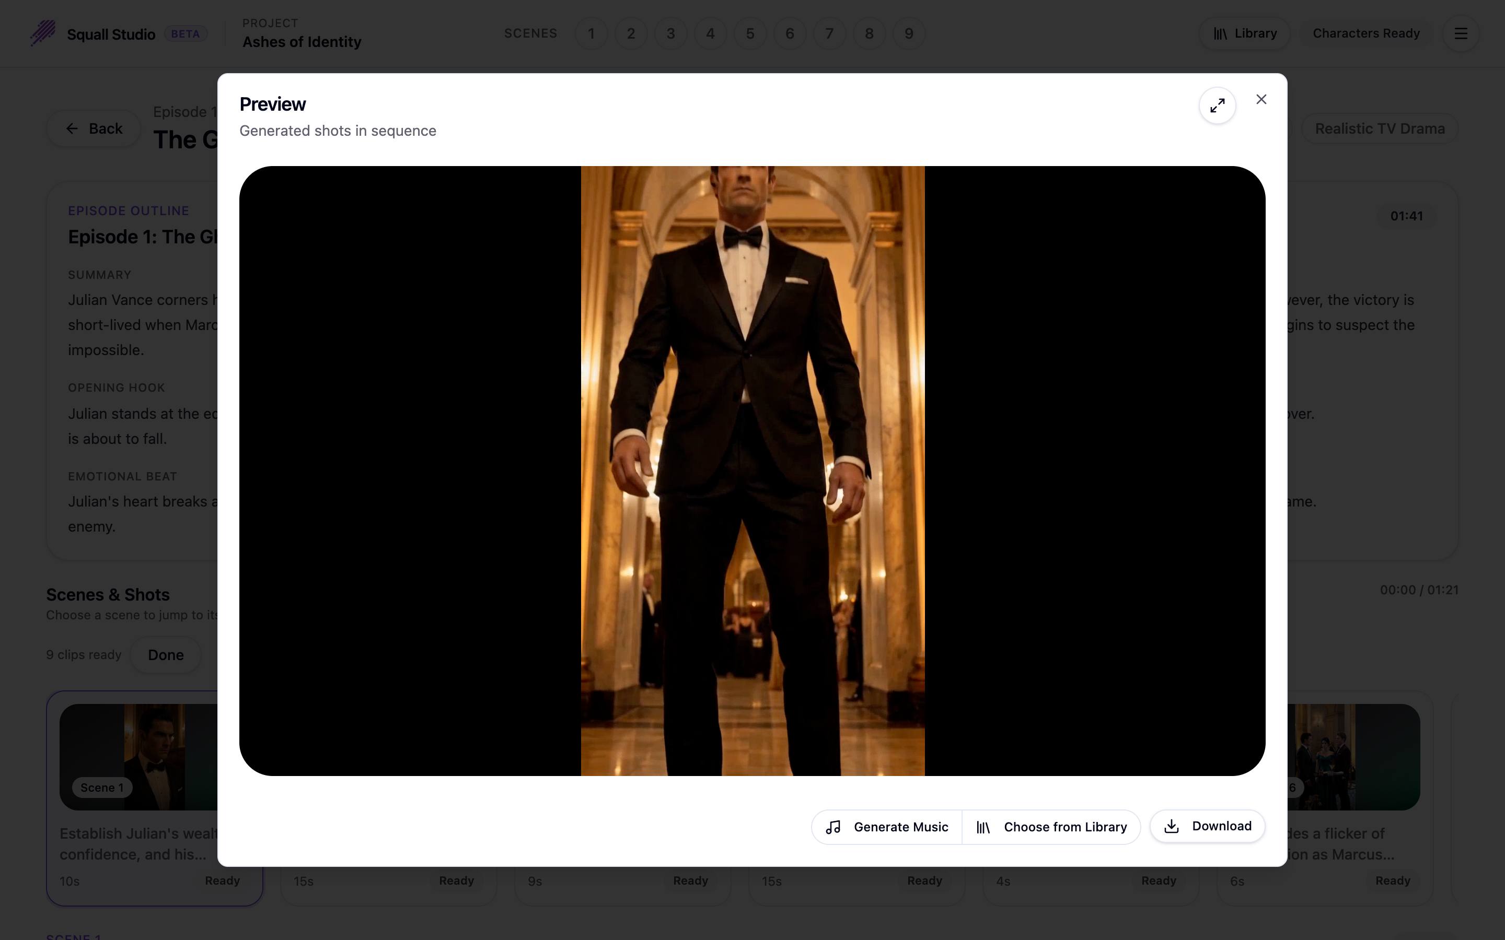Viewport: 1505px width, 940px height.
Task: Open the hamburger menu icon
Action: point(1461,33)
